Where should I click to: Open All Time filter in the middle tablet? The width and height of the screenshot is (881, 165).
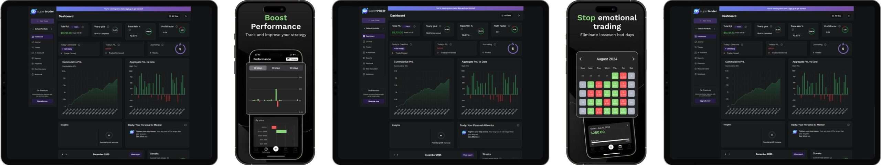pos(506,15)
